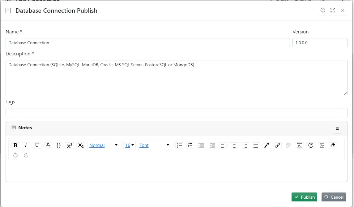
Task: Apply superscript formatting in Notes editor
Action: (x=70, y=145)
